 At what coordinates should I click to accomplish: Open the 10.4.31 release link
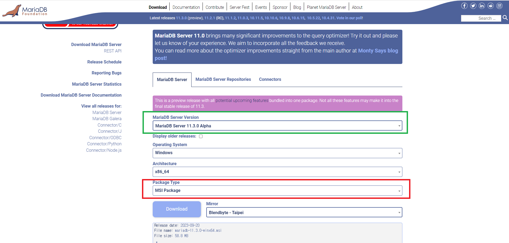point(328,18)
